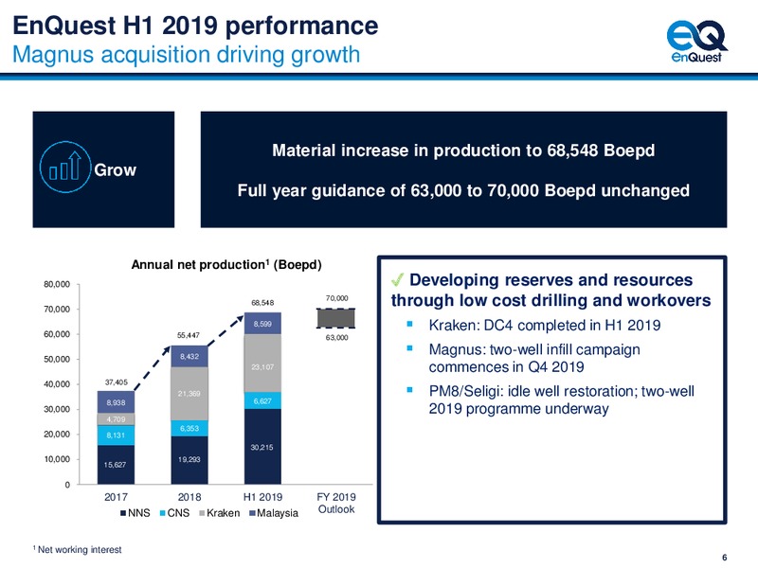758x568 pixels.
Task: Click the 'Kraken: DC4 completed in H1 2019' bullet
Action: click(x=544, y=325)
